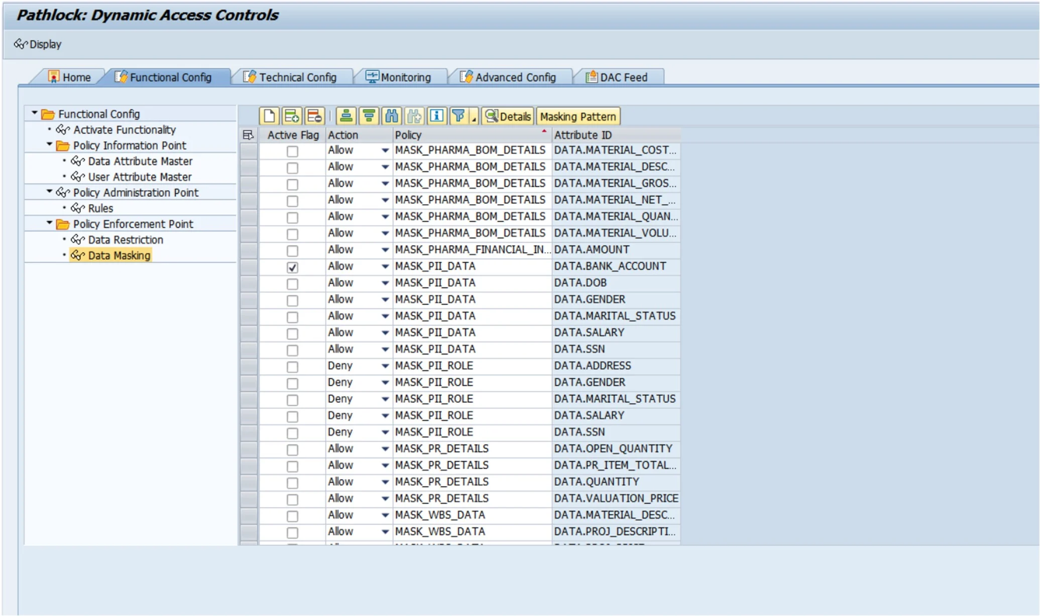This screenshot has width=1040, height=616.
Task: Open Action dropdown for DATA.DOB row
Action: click(385, 283)
